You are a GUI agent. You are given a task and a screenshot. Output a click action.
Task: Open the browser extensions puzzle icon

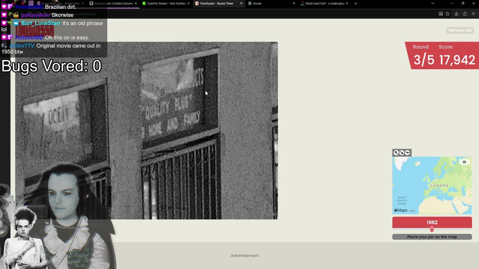pos(465,14)
